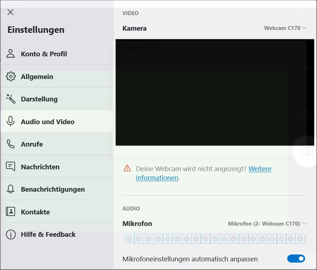The image size is (317, 270).
Task: Collapse the preview using the upward chevron
Action: pos(307,67)
